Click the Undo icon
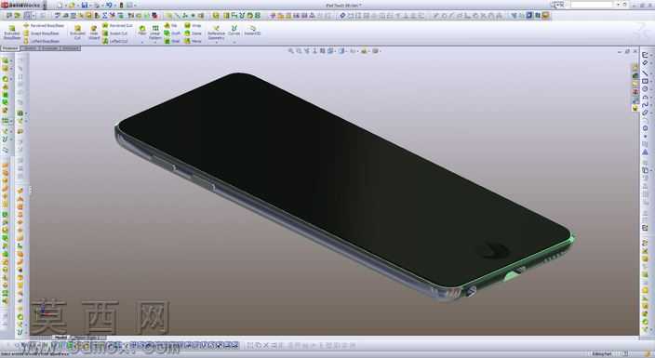655x358 pixels. tap(109, 6)
